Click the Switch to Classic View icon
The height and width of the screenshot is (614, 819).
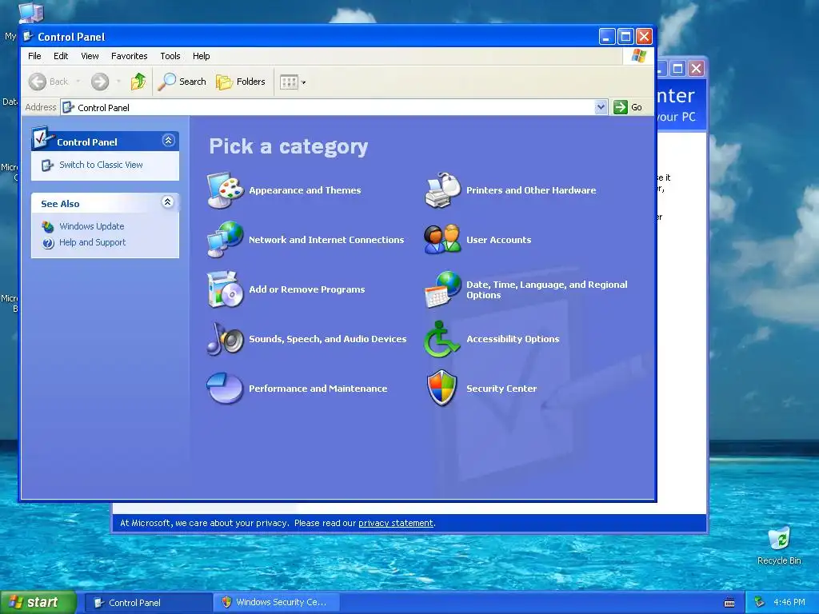pyautogui.click(x=47, y=165)
